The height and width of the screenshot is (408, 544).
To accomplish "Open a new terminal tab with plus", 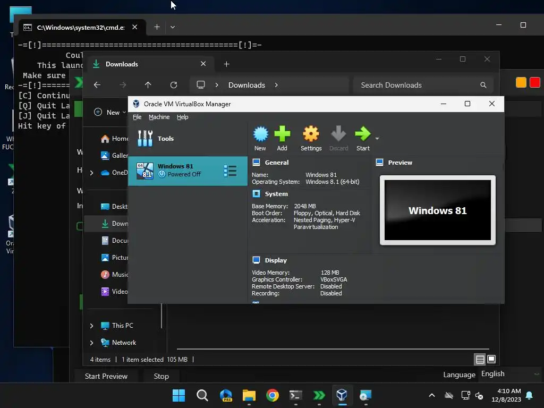I will 157,27.
